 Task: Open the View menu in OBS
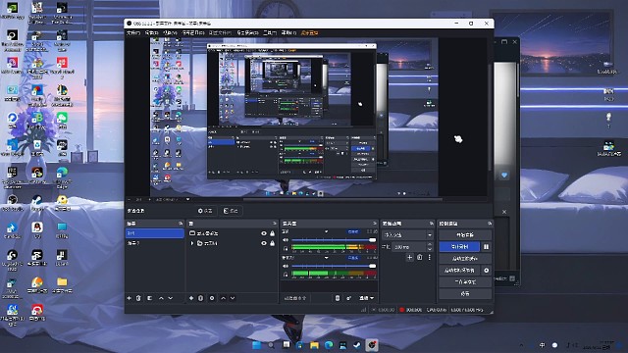click(170, 32)
